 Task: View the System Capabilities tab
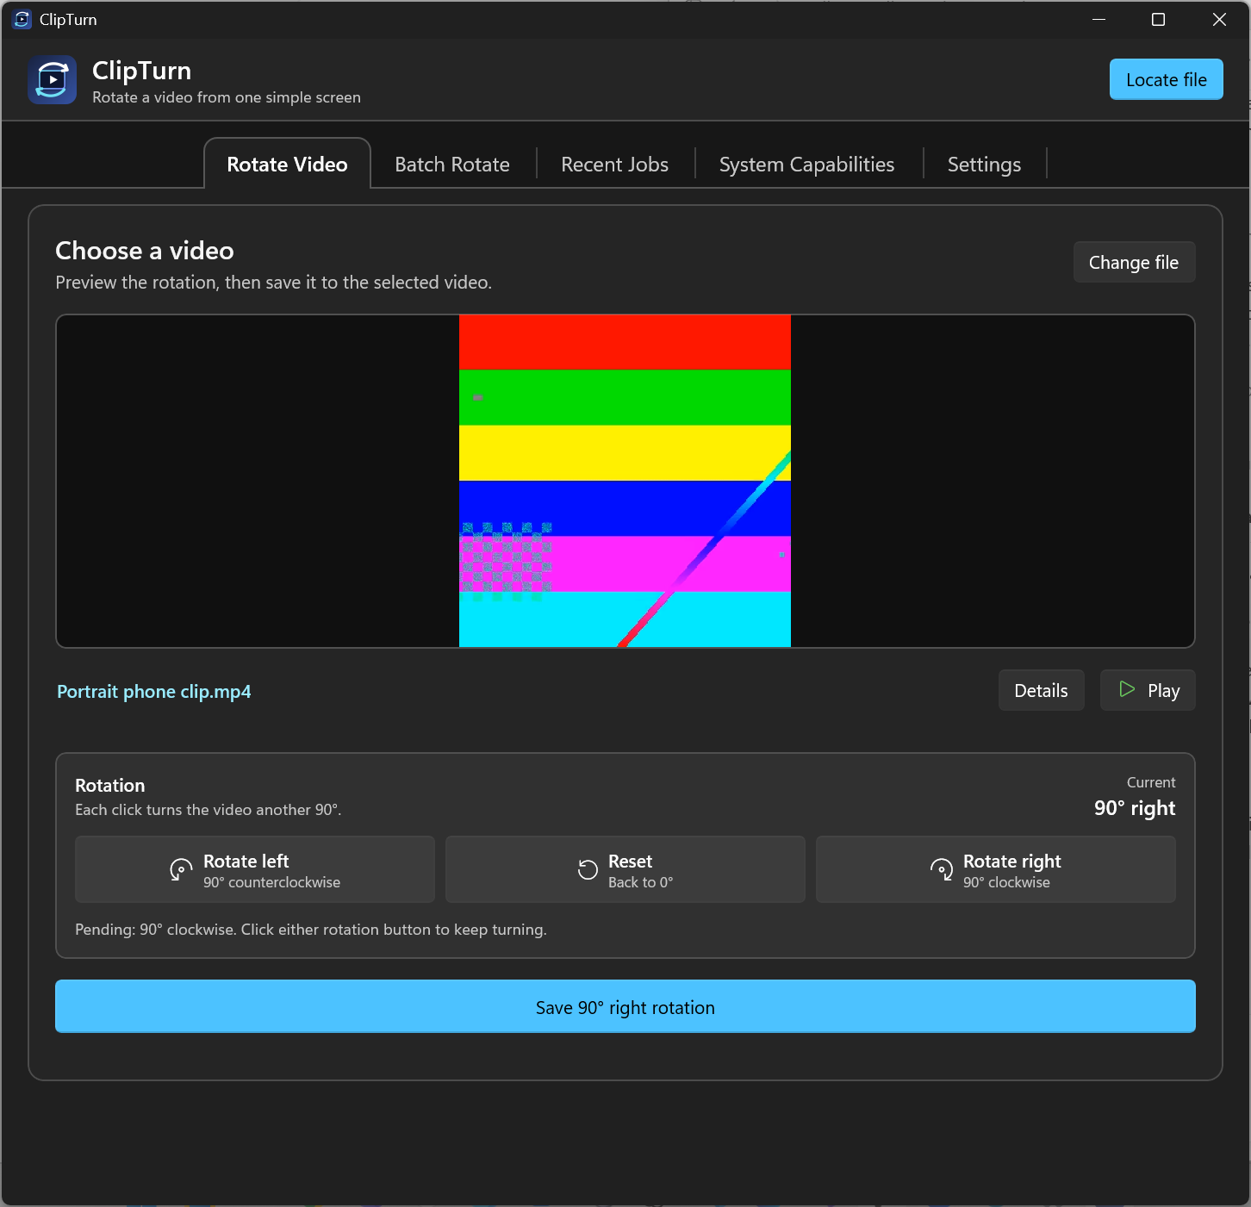[807, 164]
